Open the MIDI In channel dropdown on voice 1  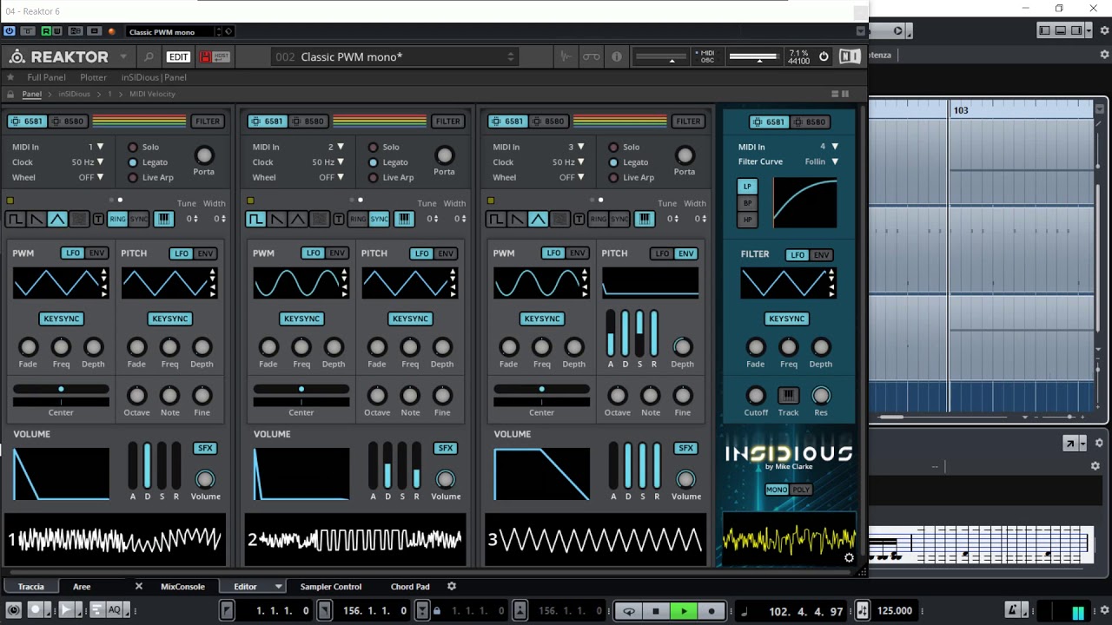[x=96, y=148]
